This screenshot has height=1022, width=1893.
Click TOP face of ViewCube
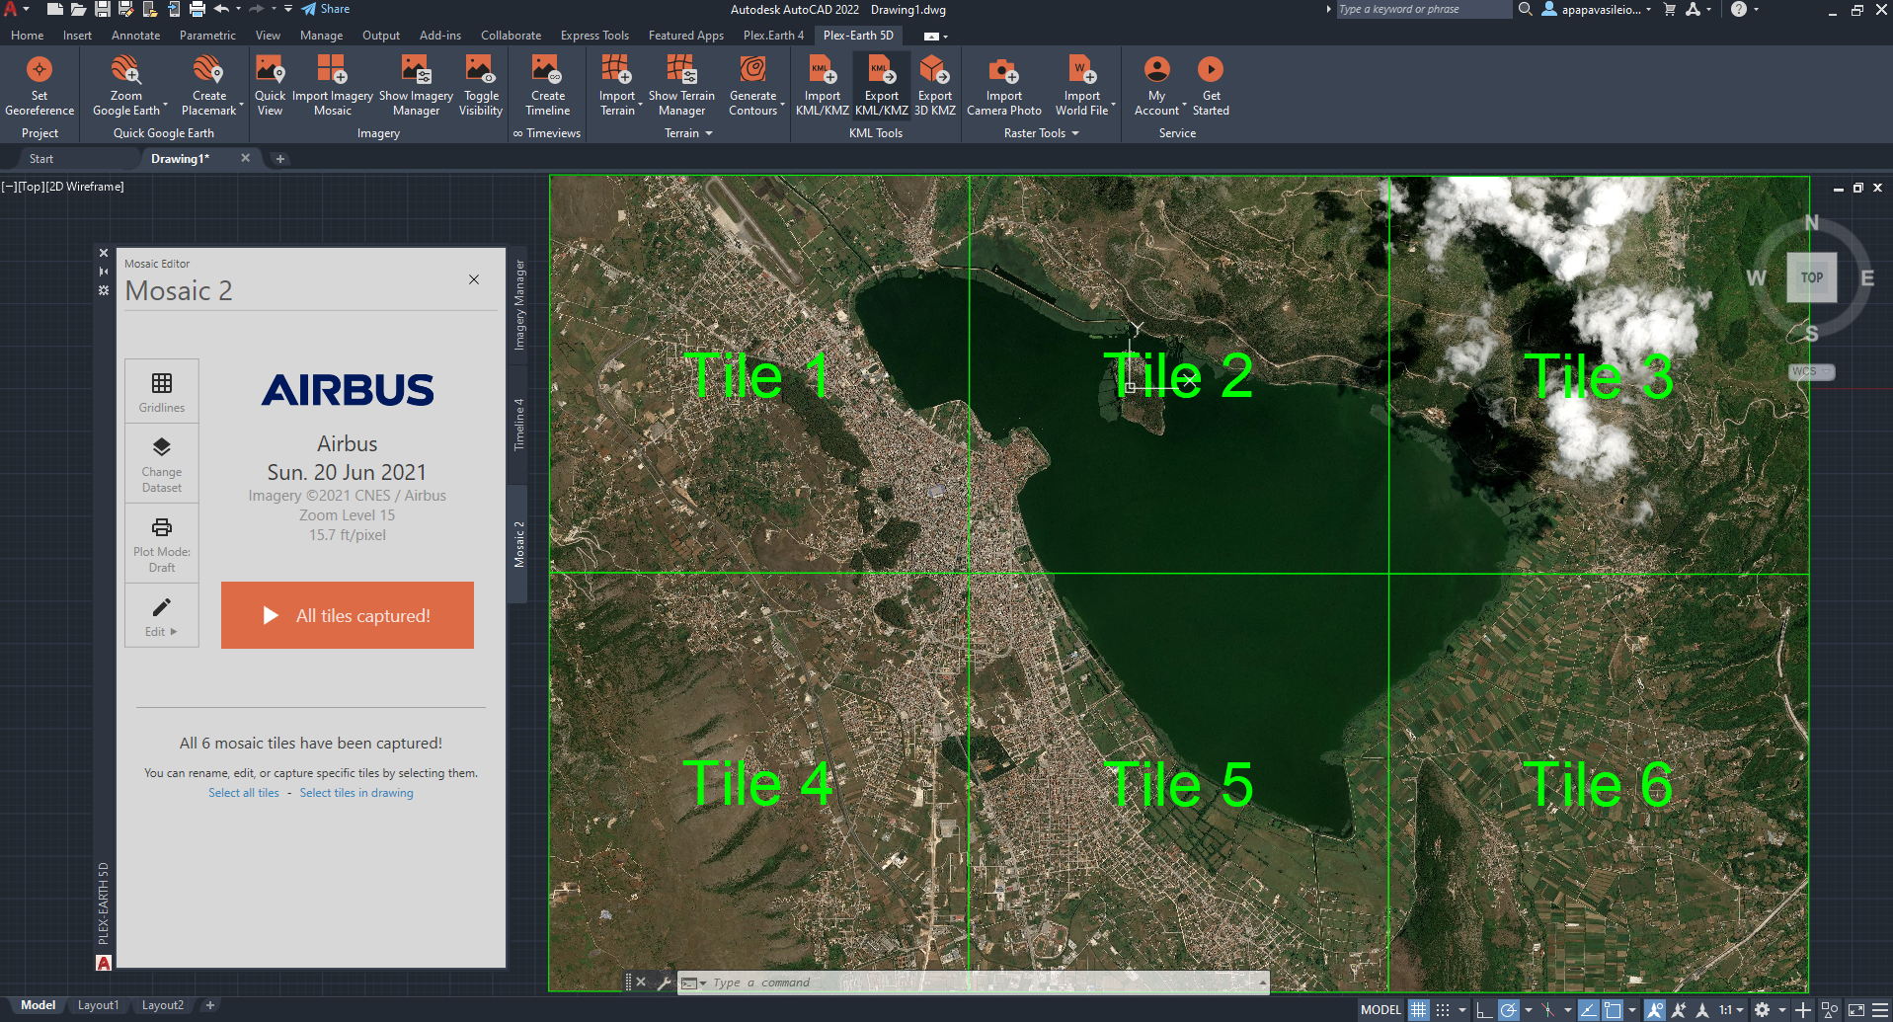click(x=1811, y=277)
